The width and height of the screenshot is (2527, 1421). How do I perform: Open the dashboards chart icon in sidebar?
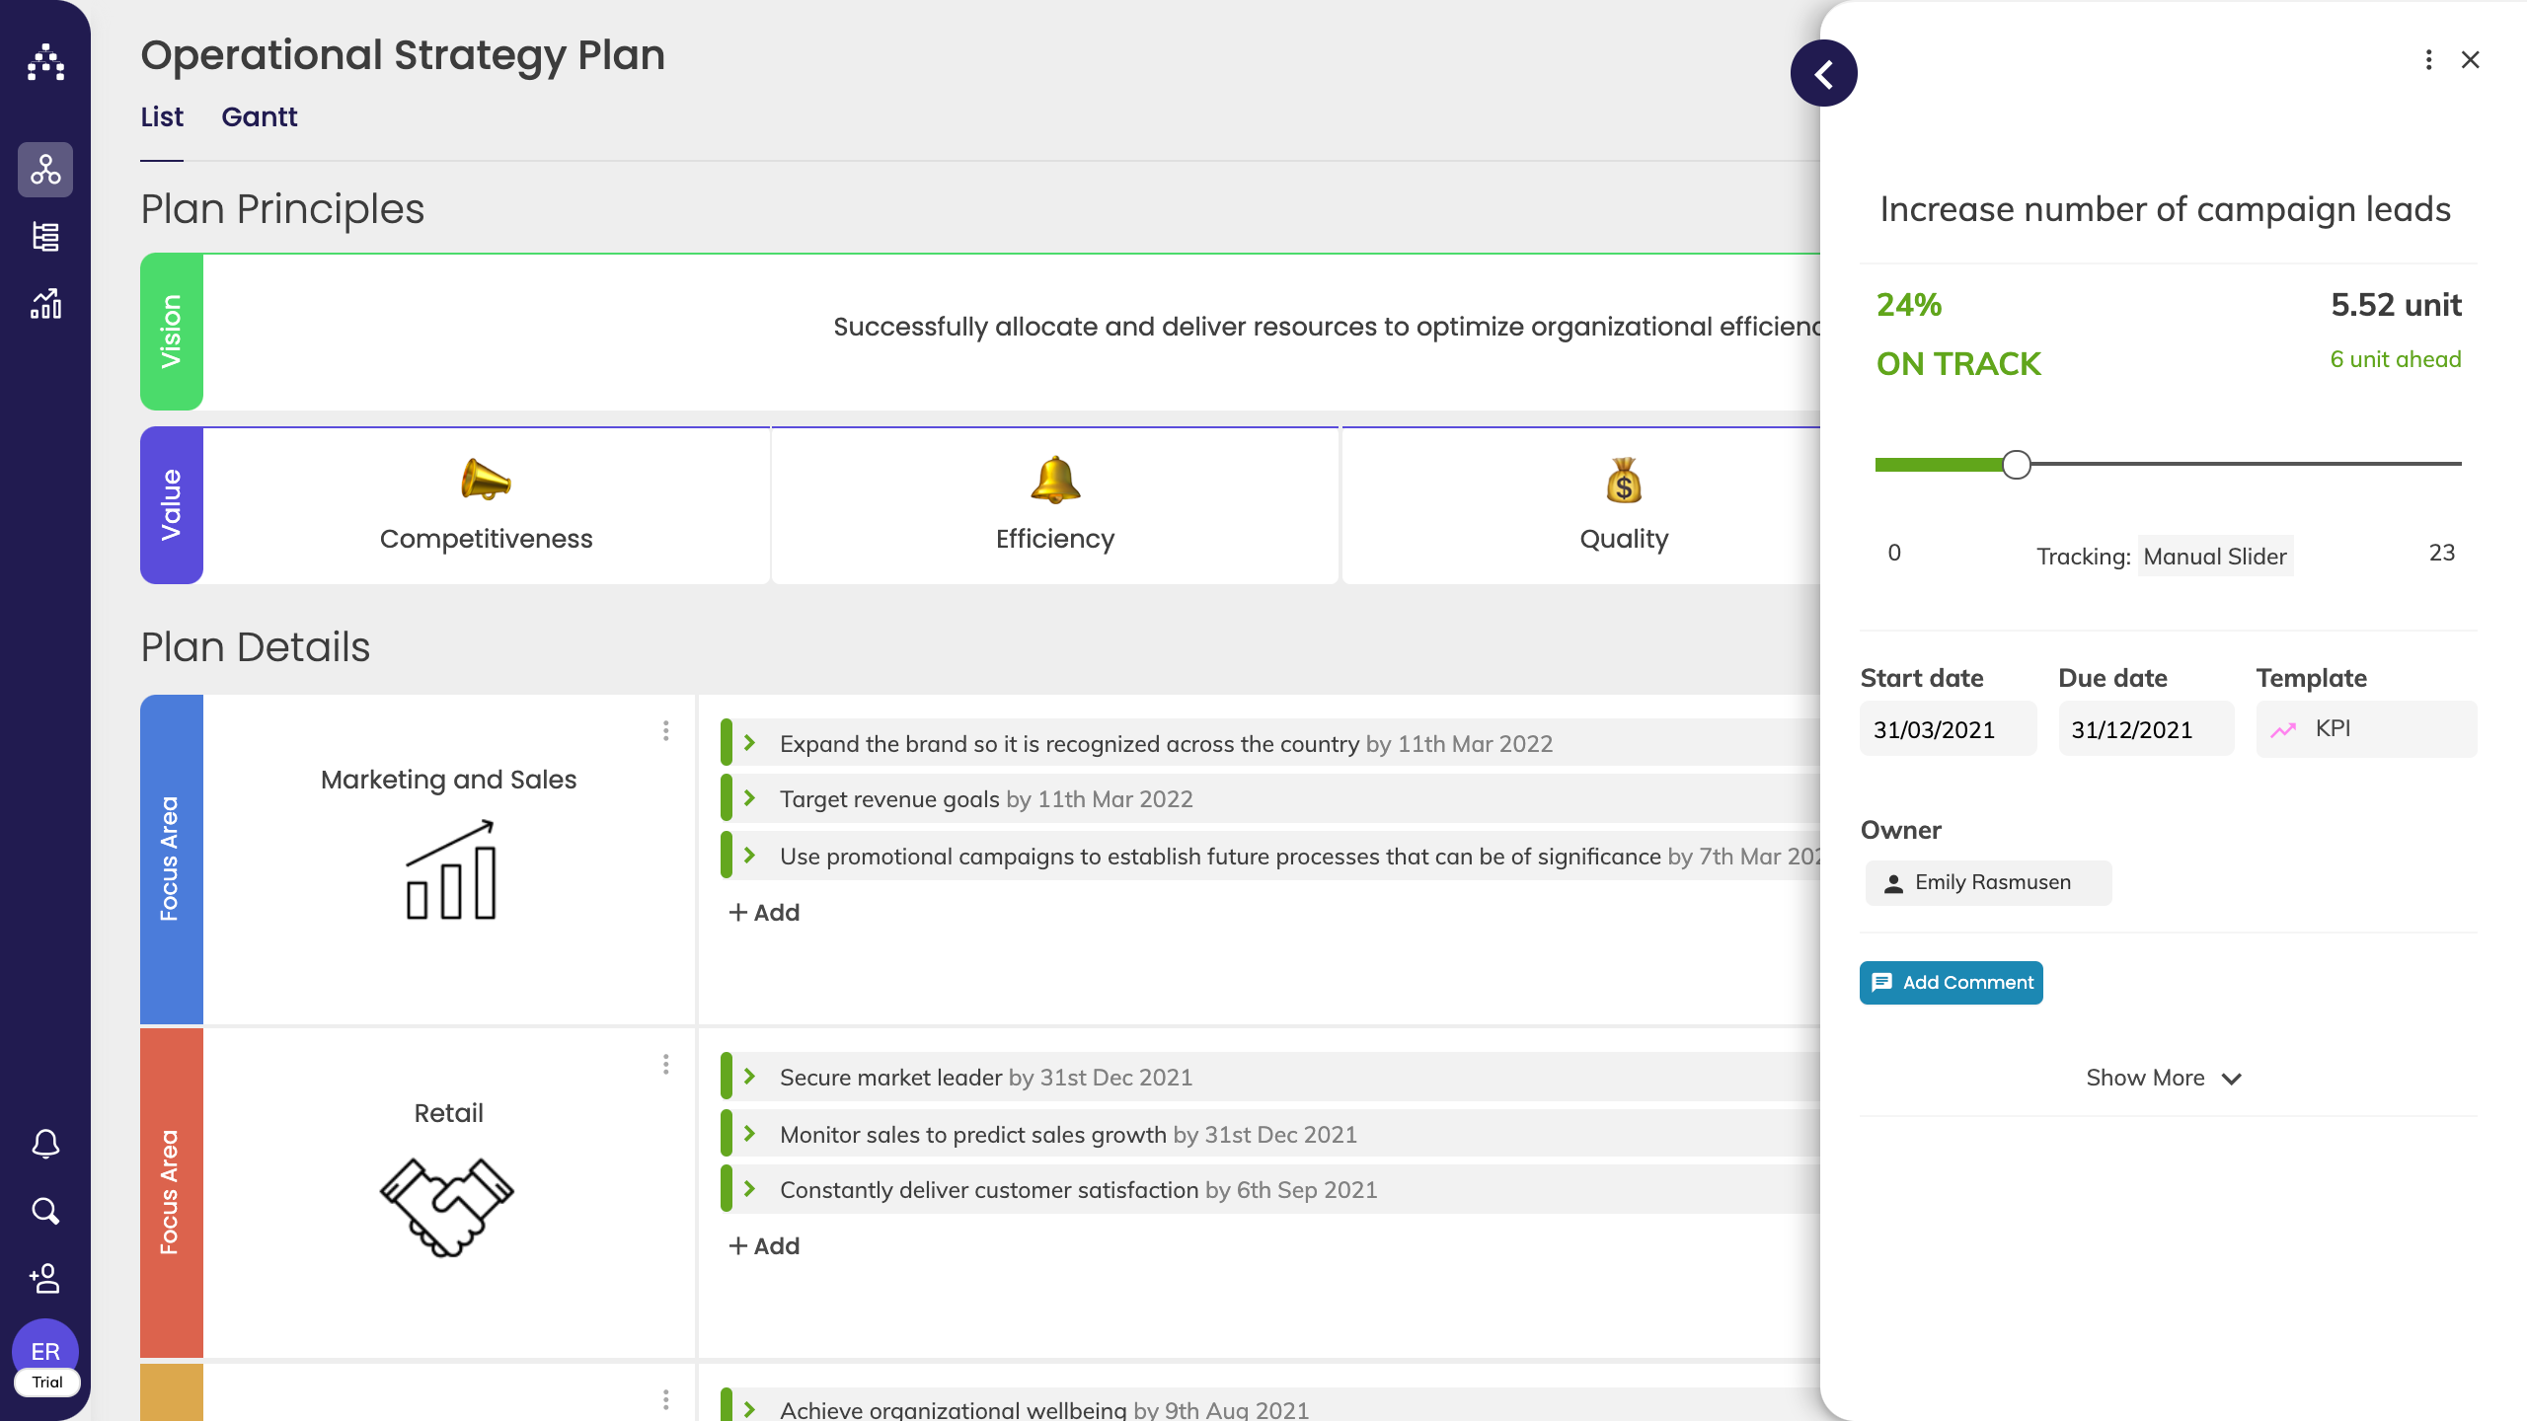[x=45, y=304]
